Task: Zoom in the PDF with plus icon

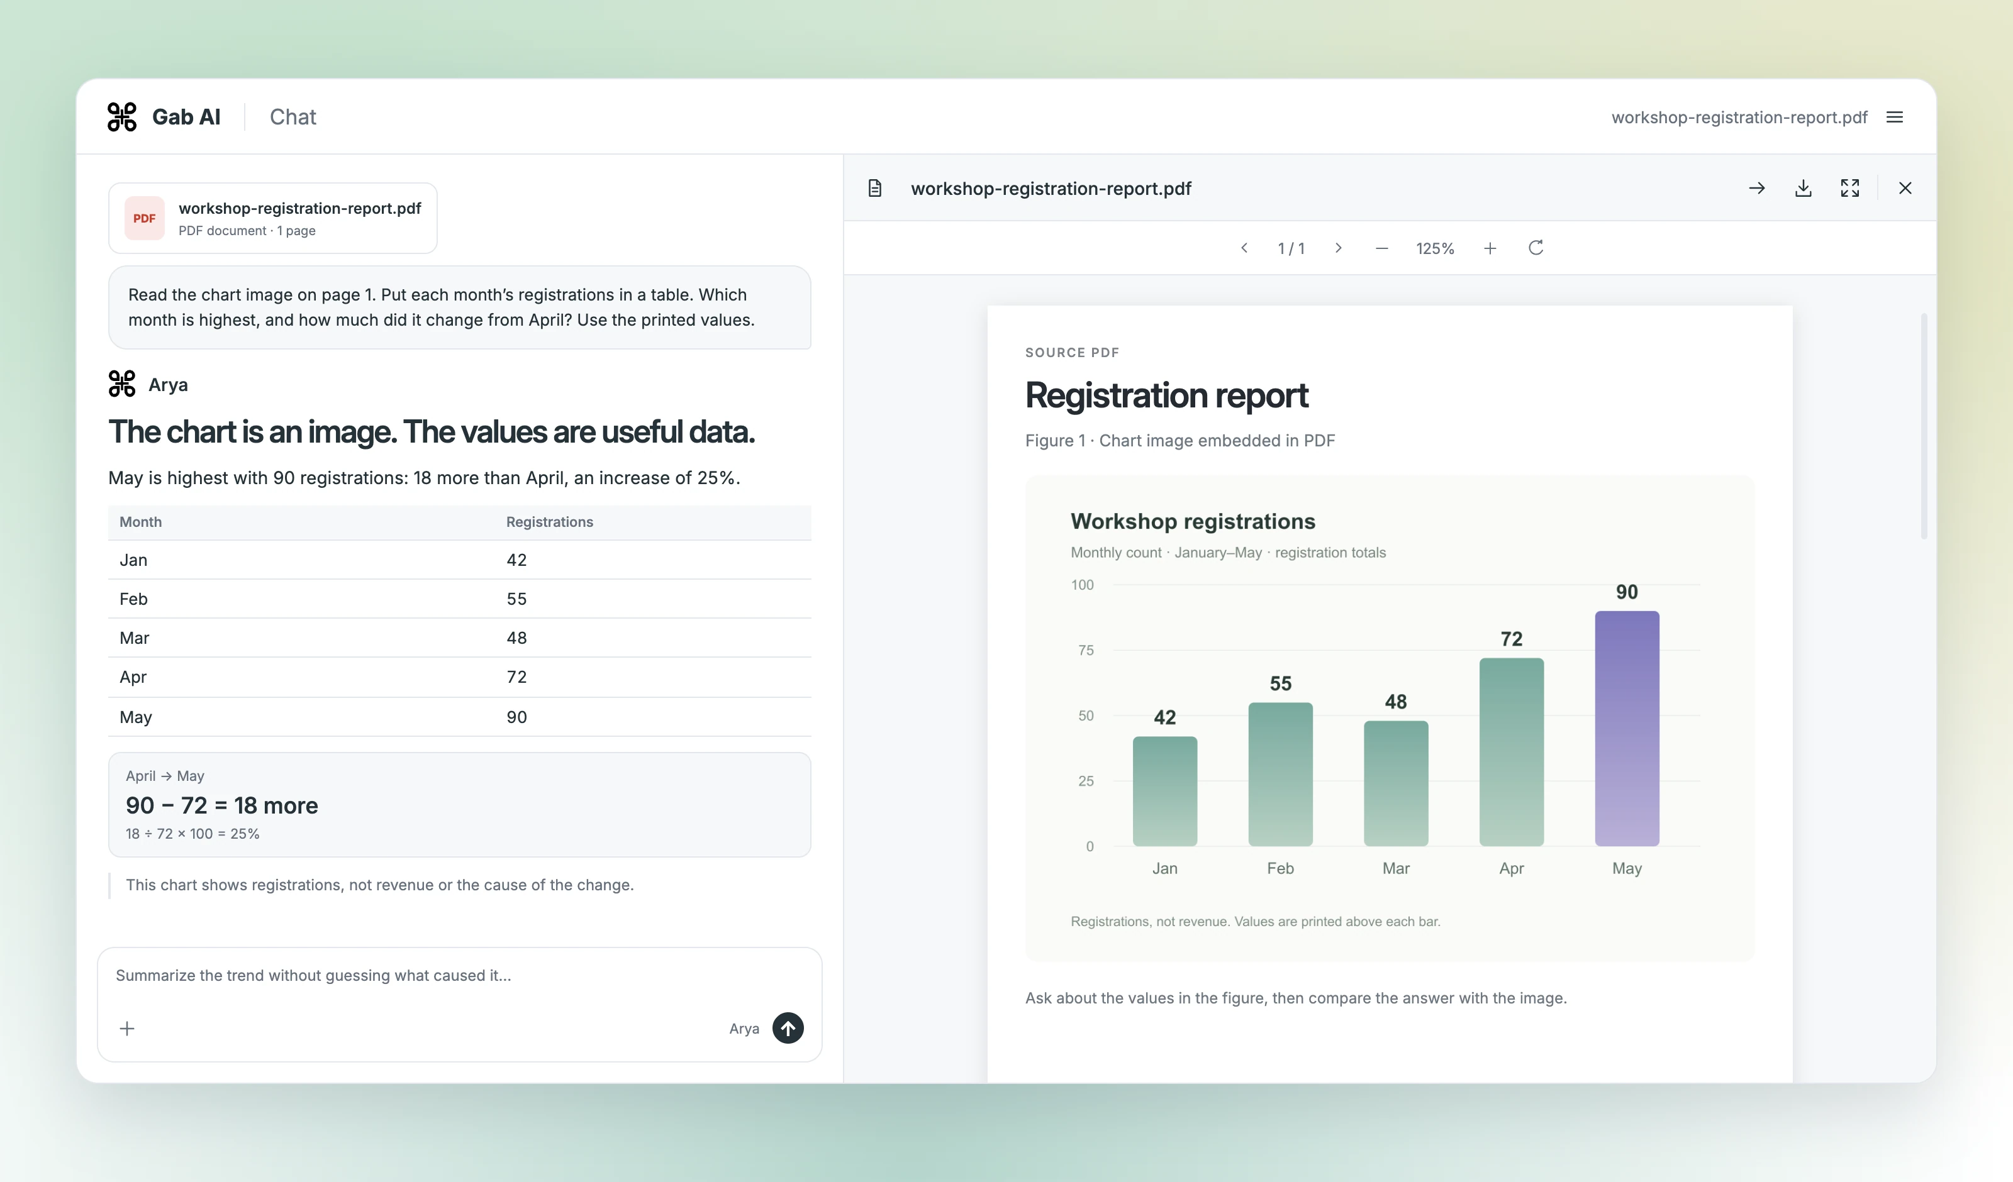Action: coord(1490,248)
